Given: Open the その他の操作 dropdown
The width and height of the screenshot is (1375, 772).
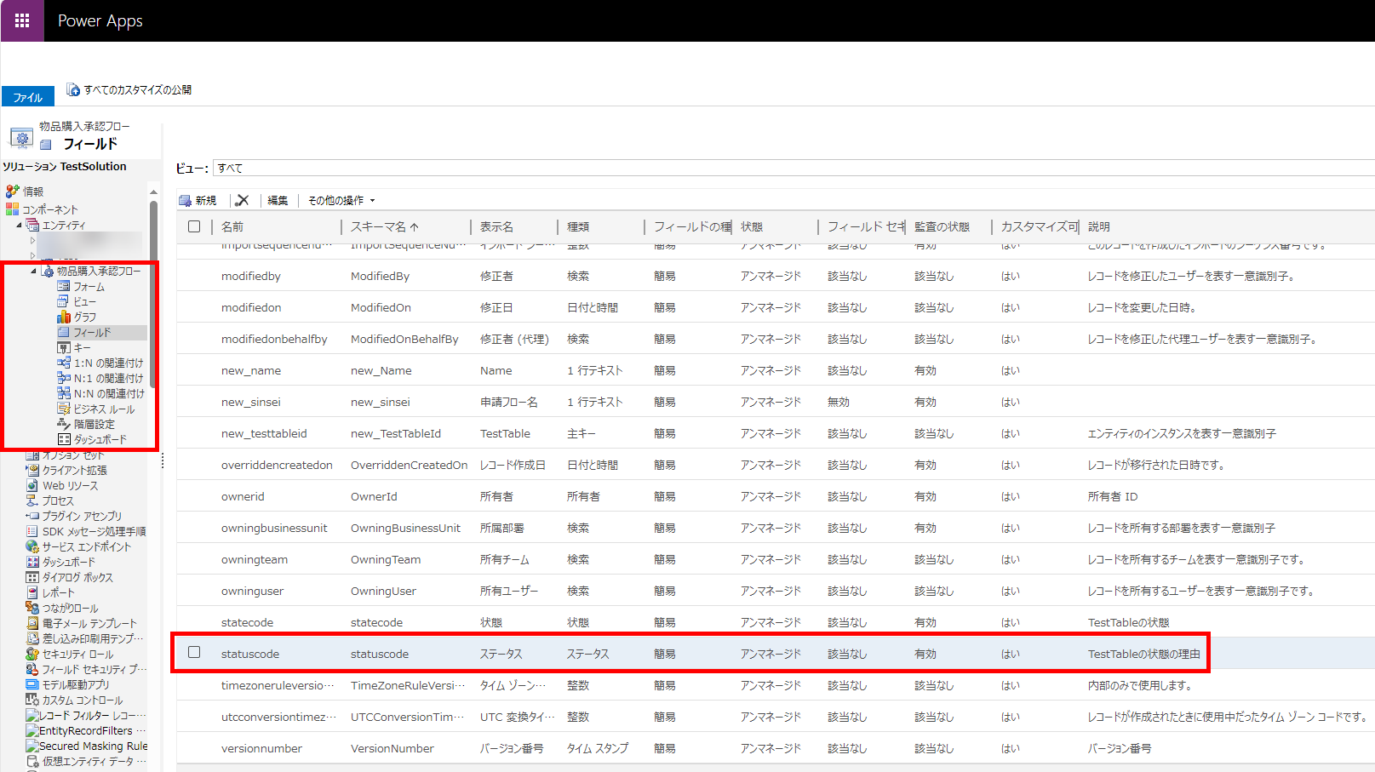Looking at the screenshot, I should click(341, 201).
